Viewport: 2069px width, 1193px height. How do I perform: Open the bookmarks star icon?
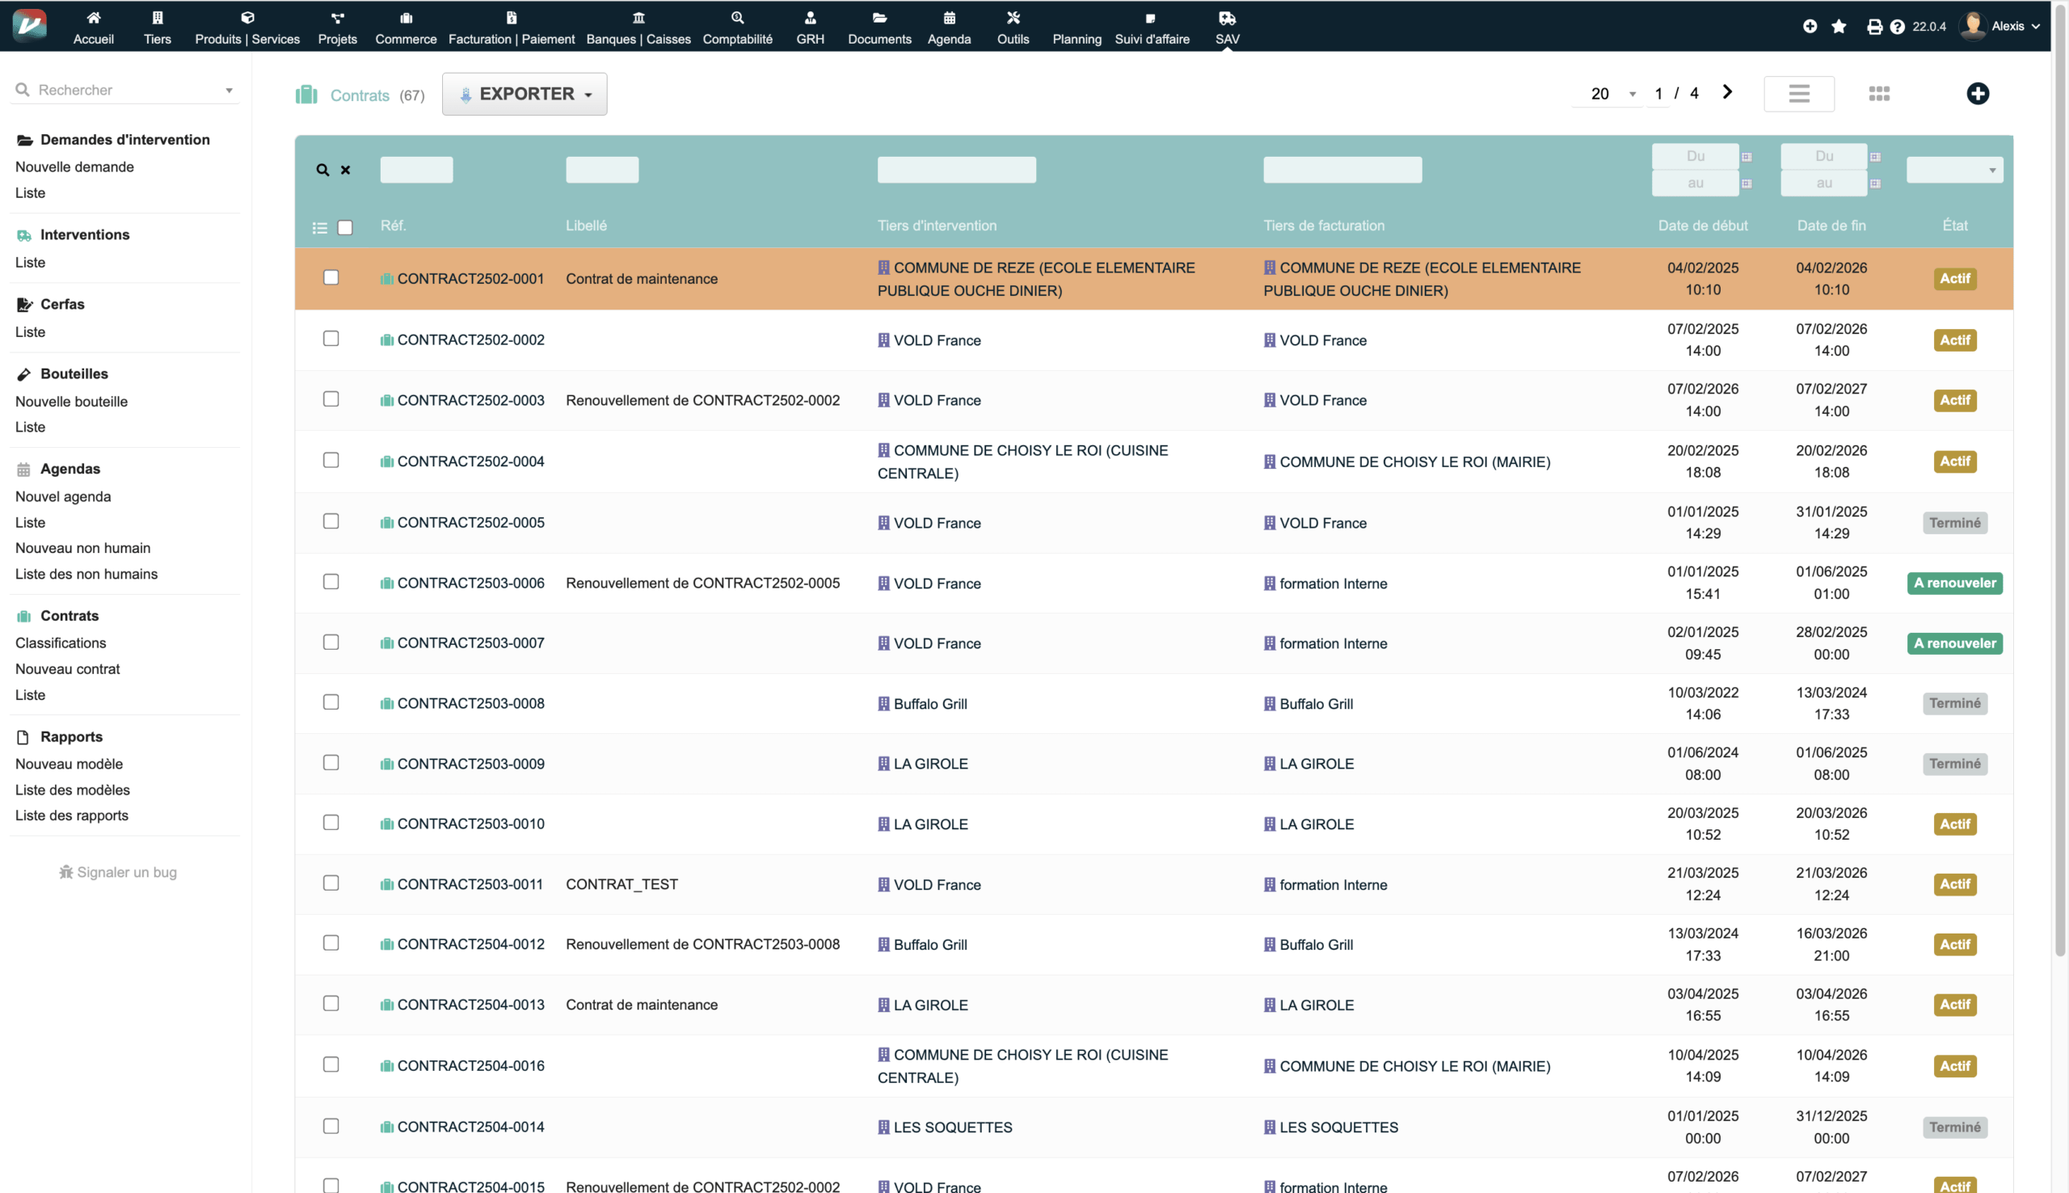pos(1839,26)
